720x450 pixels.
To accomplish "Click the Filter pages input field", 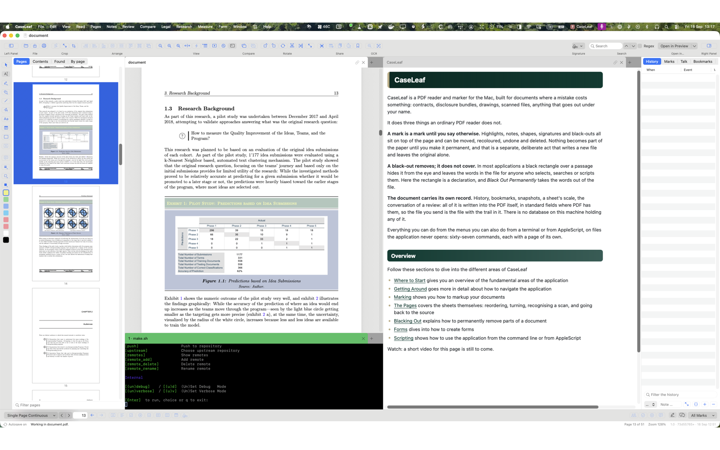I will 67,405.
